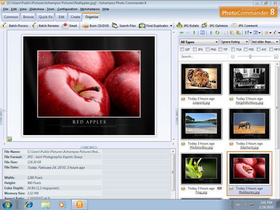Open the Burn CD/DVD tool
The image size is (280, 210).
click(95, 26)
